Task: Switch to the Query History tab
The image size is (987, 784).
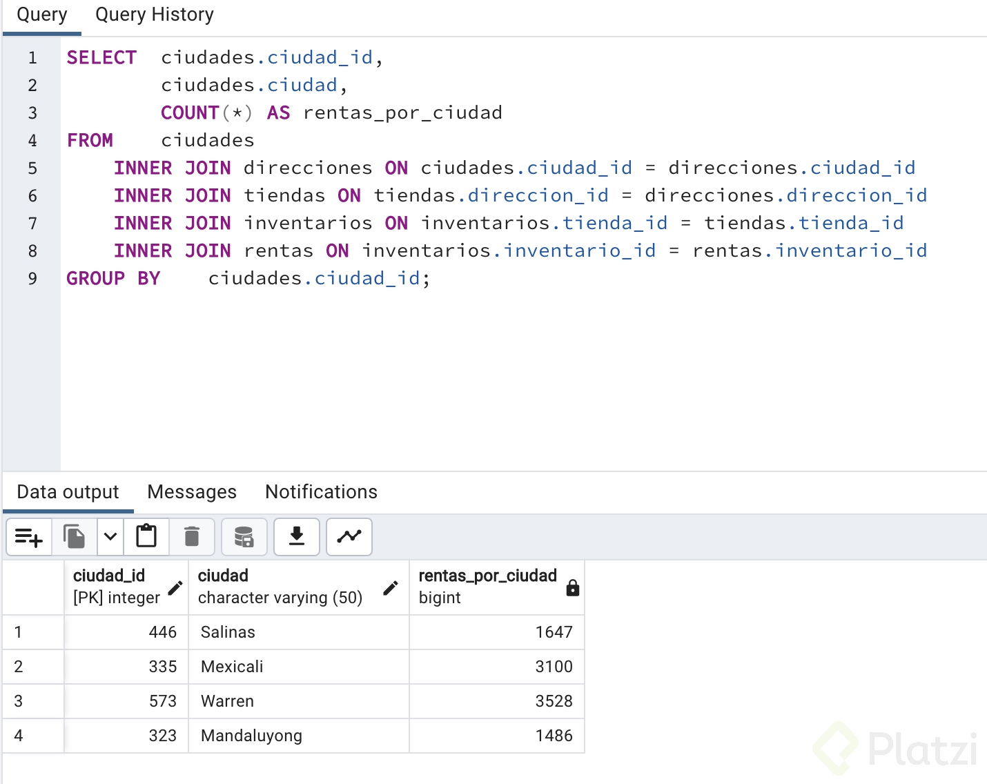Action: [155, 15]
